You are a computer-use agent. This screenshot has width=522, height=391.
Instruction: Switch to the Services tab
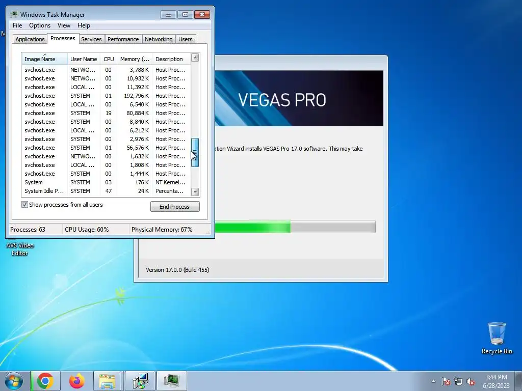(91, 39)
